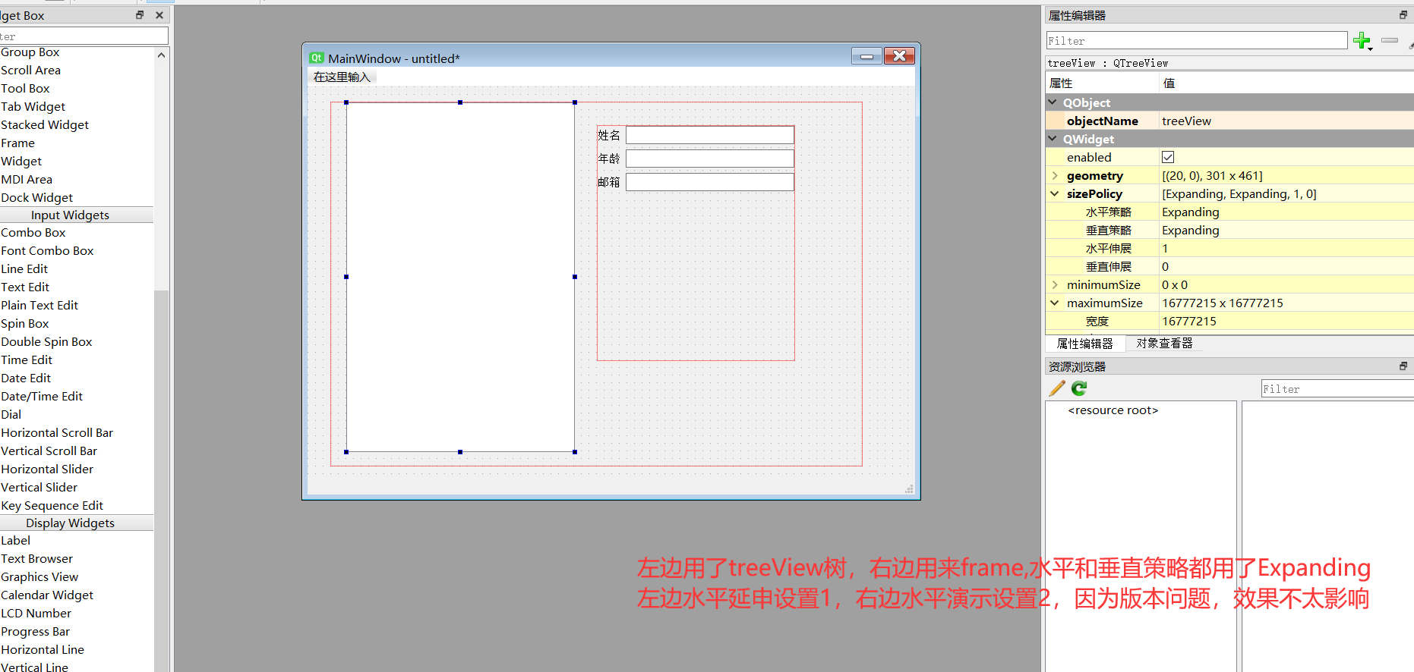This screenshot has width=1414, height=672.
Task: Click the remove dynamic property minus icon
Action: pyautogui.click(x=1390, y=40)
